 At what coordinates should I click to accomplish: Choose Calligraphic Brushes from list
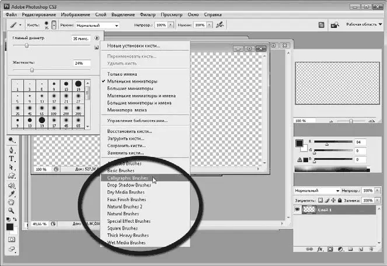pos(145,178)
